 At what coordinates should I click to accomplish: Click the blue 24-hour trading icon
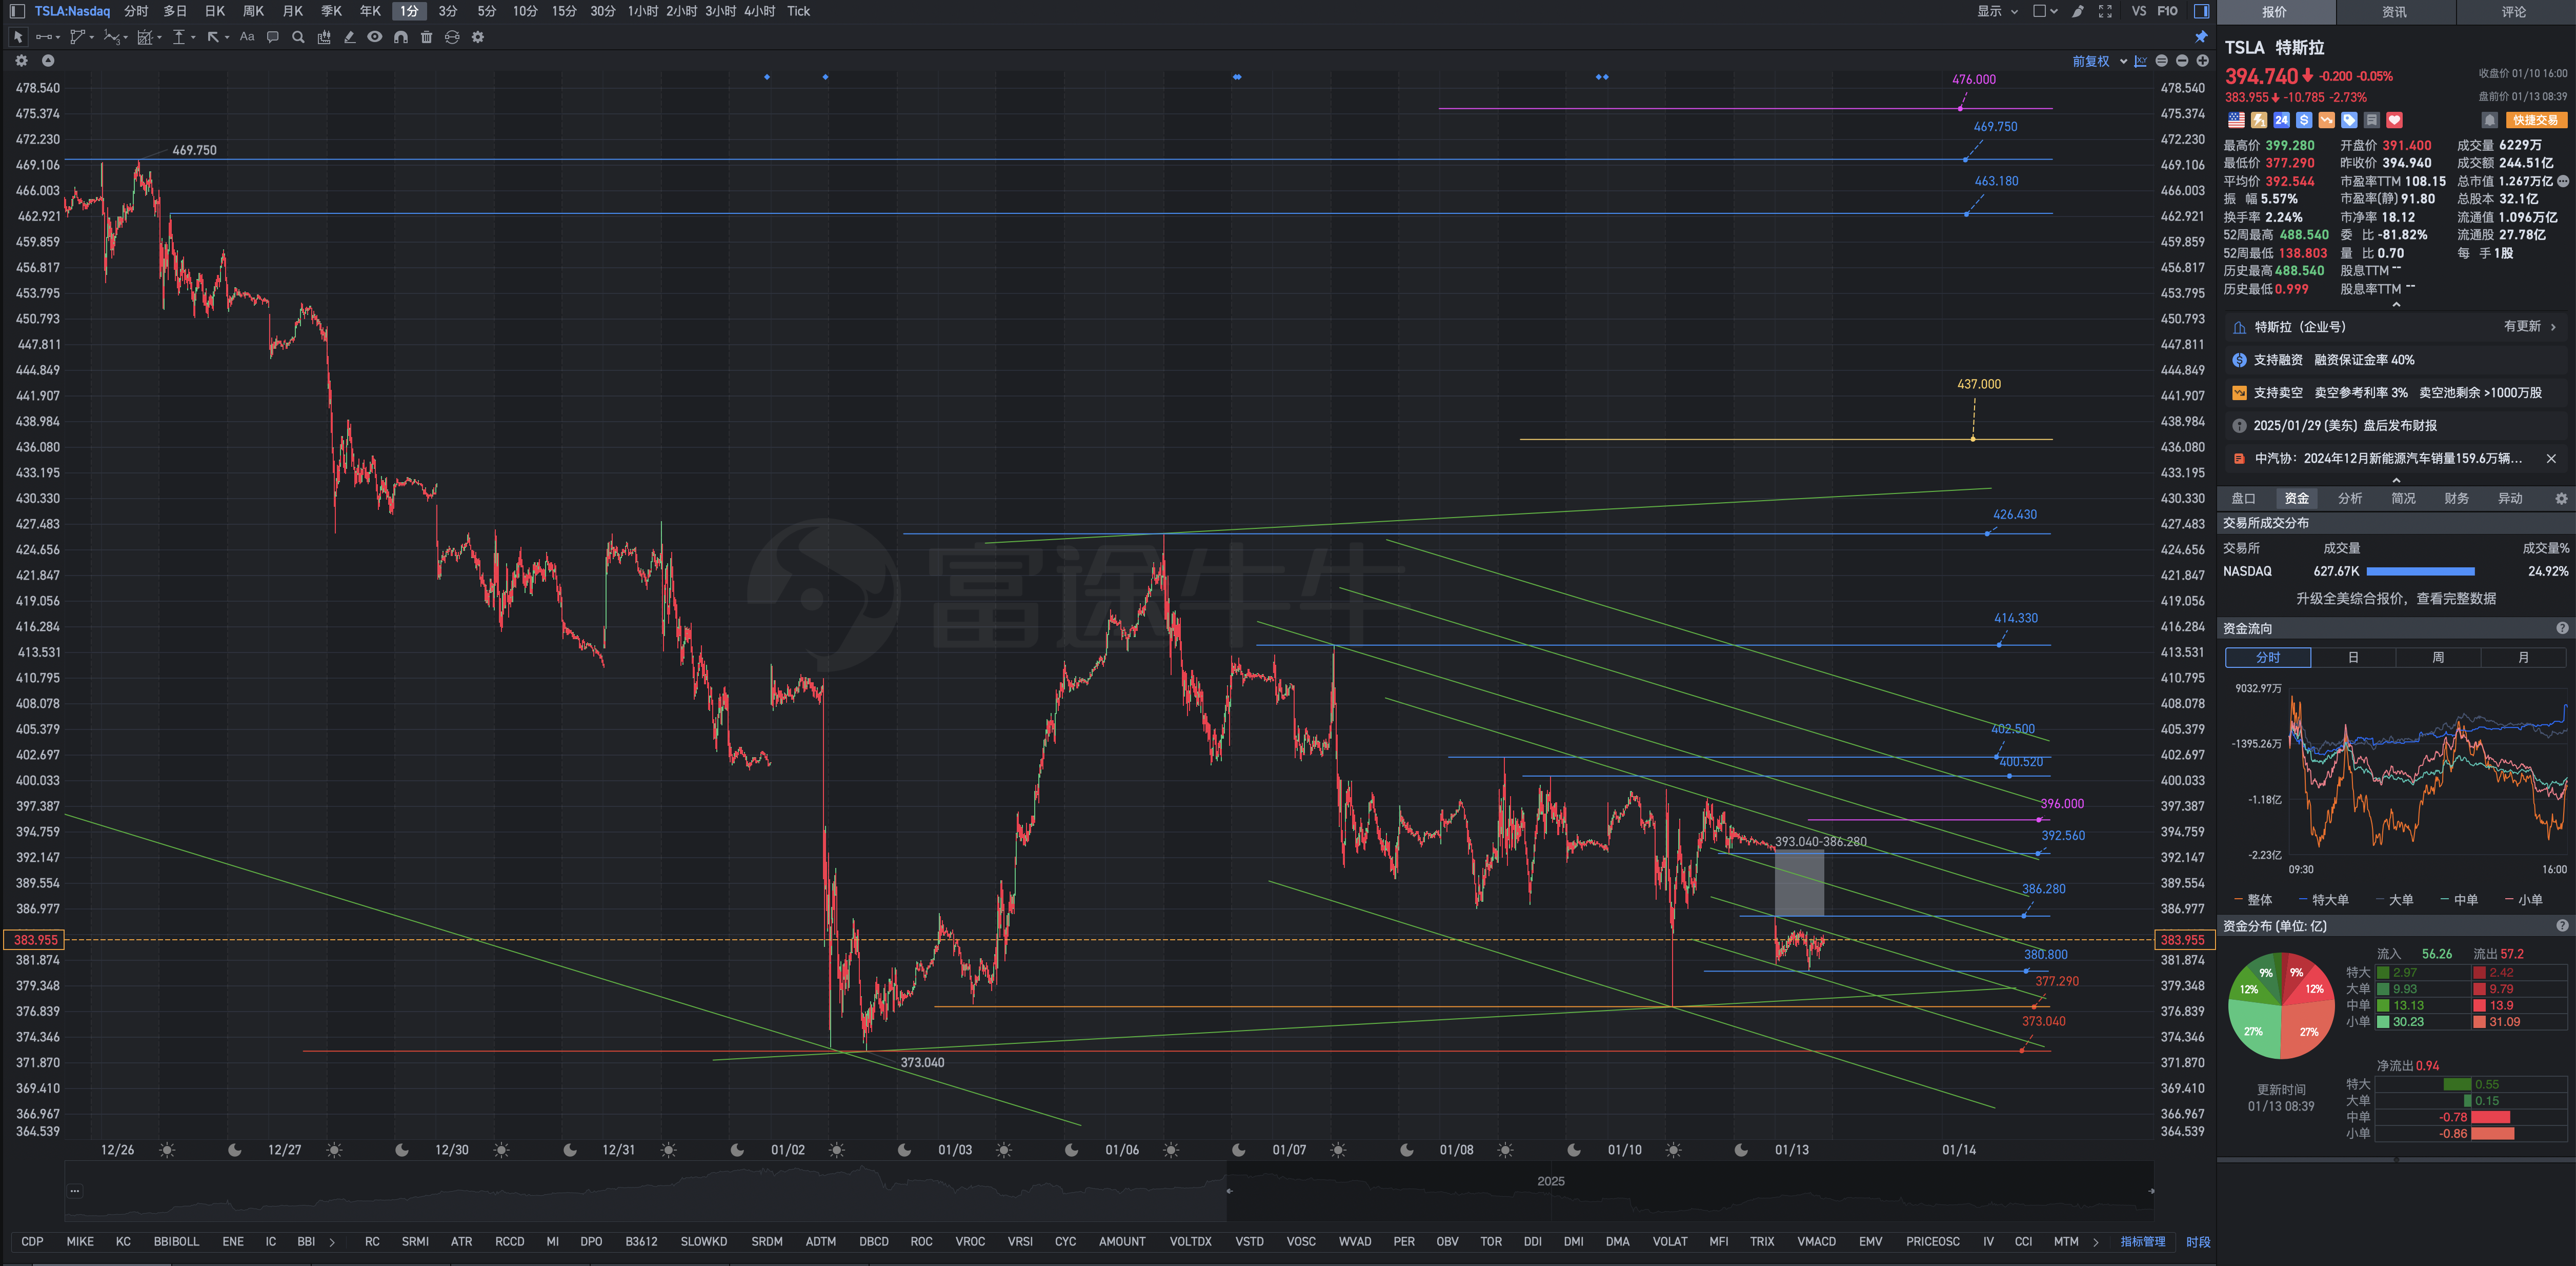pyautogui.click(x=2281, y=120)
